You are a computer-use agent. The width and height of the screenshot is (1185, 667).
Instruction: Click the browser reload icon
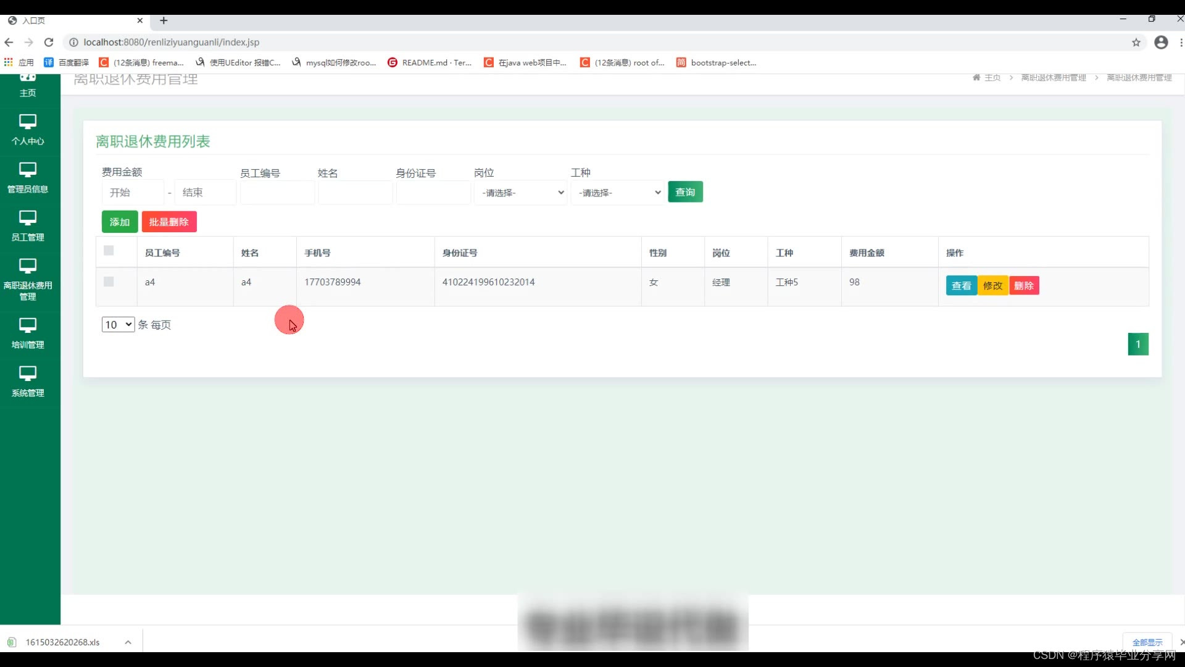[x=49, y=42]
